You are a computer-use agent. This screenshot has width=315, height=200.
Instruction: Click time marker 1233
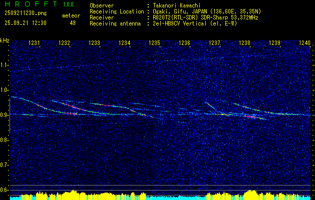point(94,42)
